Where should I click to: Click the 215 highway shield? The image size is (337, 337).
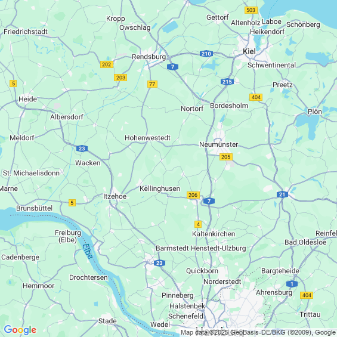coord(227,82)
